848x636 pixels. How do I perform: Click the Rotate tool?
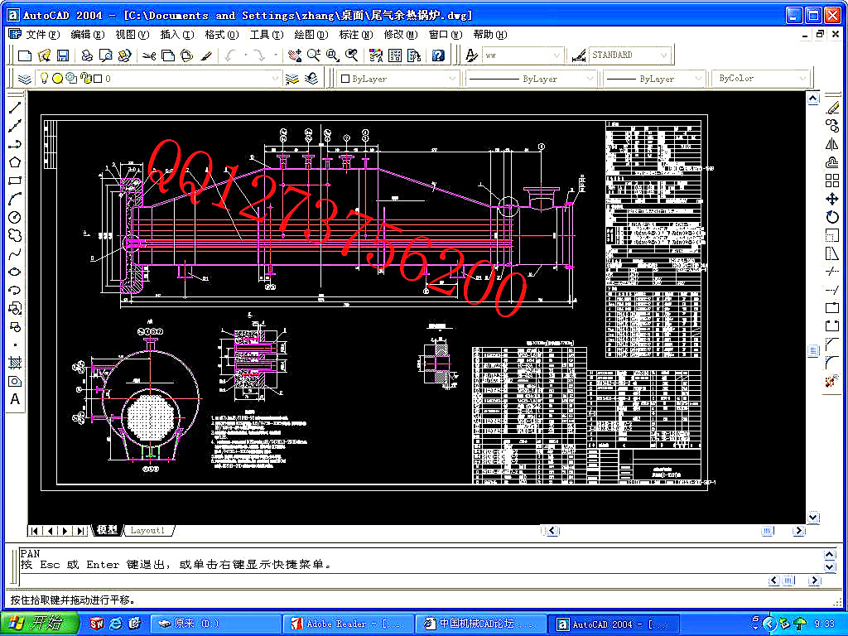[x=832, y=218]
